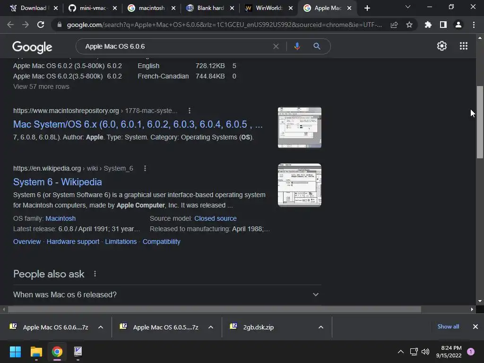Toggle the Chrome side panel
The height and width of the screenshot is (363, 484).
[443, 25]
